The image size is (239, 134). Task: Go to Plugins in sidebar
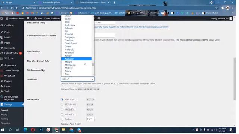(8, 81)
